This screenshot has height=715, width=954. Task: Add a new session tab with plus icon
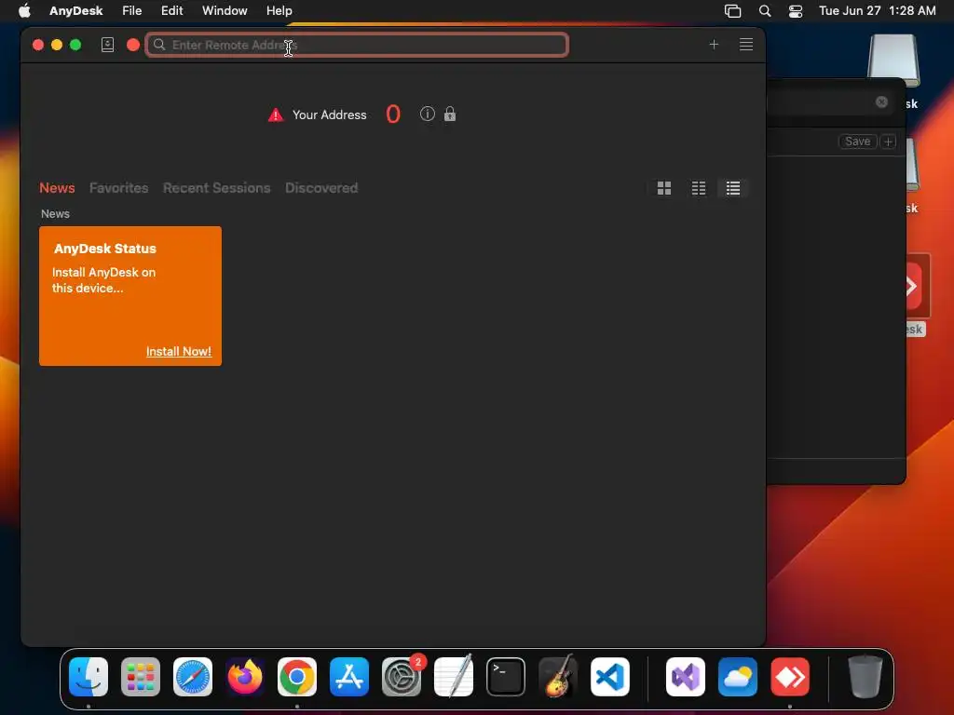[714, 45]
